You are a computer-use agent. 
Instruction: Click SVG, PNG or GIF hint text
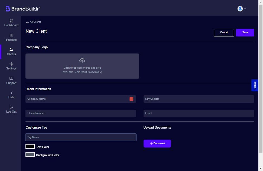82,72
